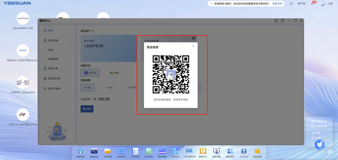Viewport: 338px width, 160px height.
Task: Open 信用额度 in the sidebar
Action: click(53, 59)
